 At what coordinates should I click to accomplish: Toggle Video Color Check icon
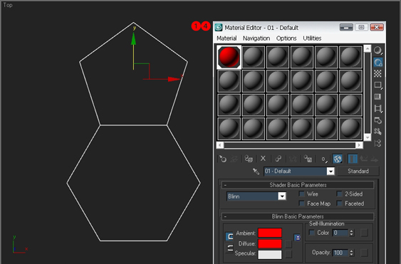pos(377,97)
